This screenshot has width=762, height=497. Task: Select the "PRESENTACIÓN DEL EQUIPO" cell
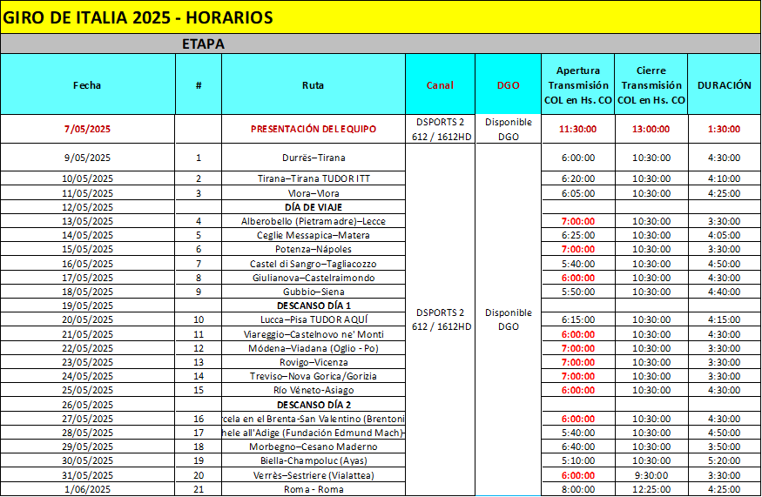click(313, 129)
